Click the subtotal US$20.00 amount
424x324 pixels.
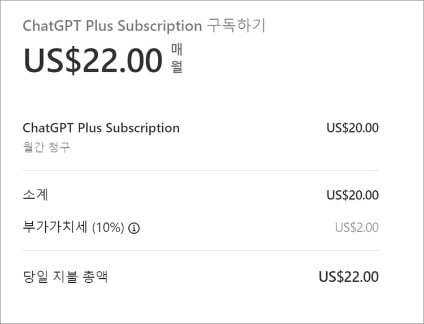pyautogui.click(x=353, y=195)
